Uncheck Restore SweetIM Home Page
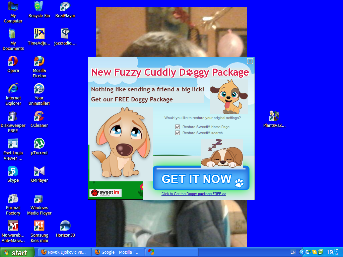Image resolution: width=343 pixels, height=257 pixels. coord(178,127)
